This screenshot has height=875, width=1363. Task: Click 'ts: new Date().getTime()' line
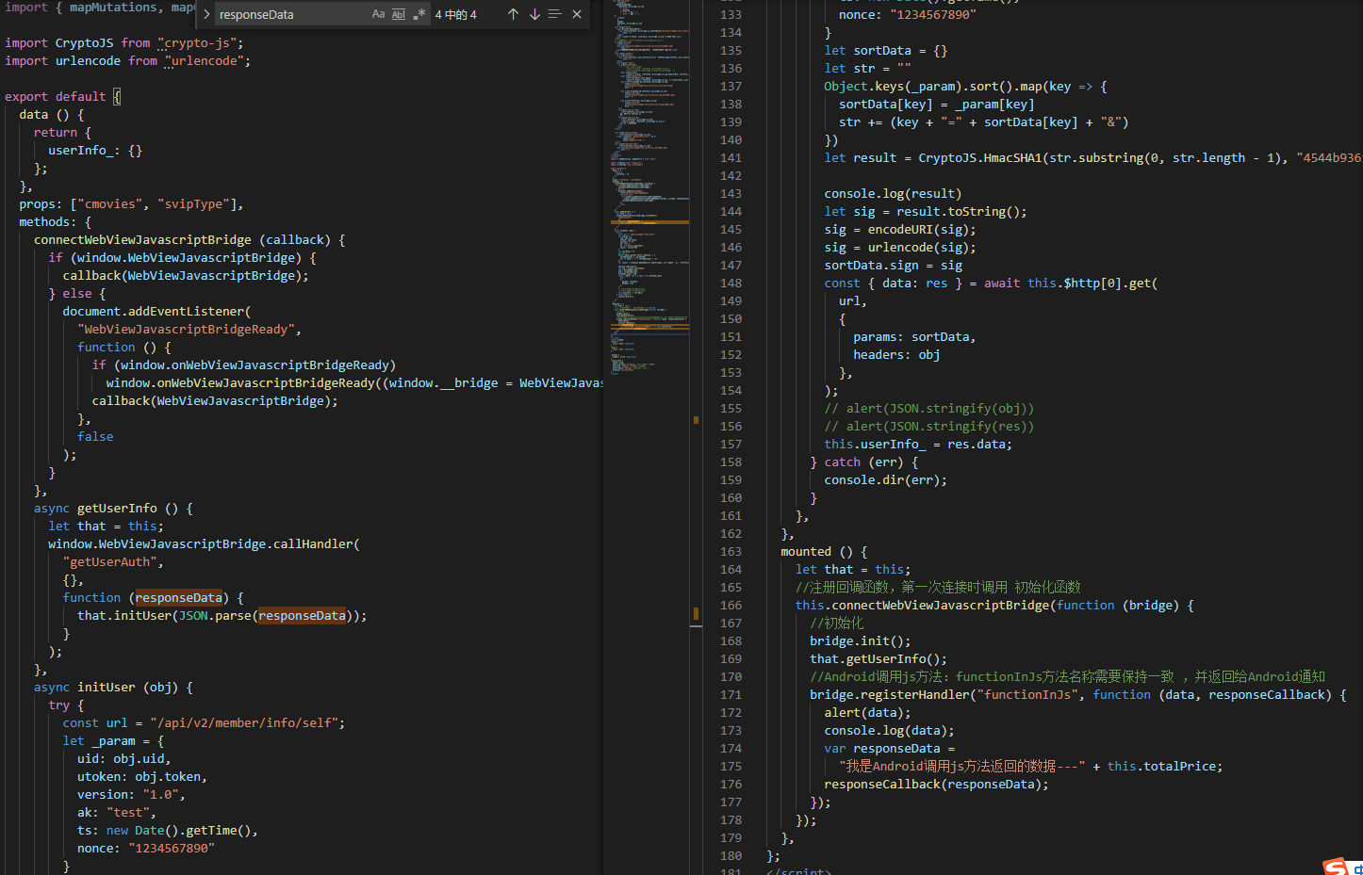point(168,831)
